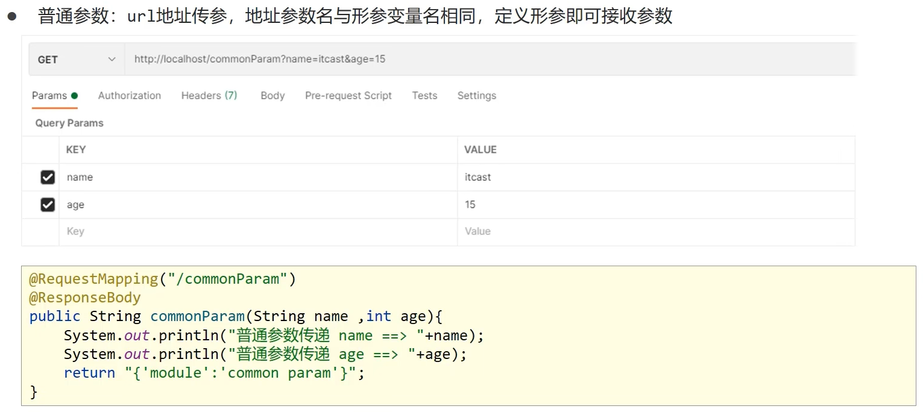Image resolution: width=923 pixels, height=412 pixels.
Task: Open the Settings tab
Action: point(477,95)
